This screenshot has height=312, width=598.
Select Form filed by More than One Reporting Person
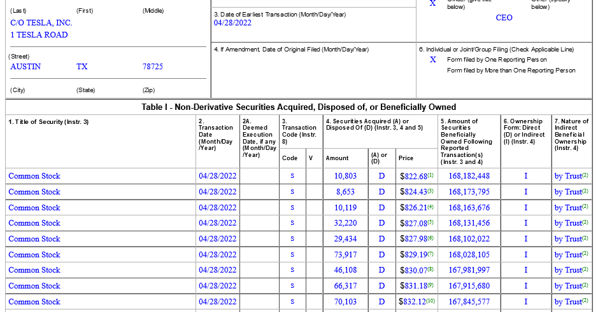click(511, 71)
